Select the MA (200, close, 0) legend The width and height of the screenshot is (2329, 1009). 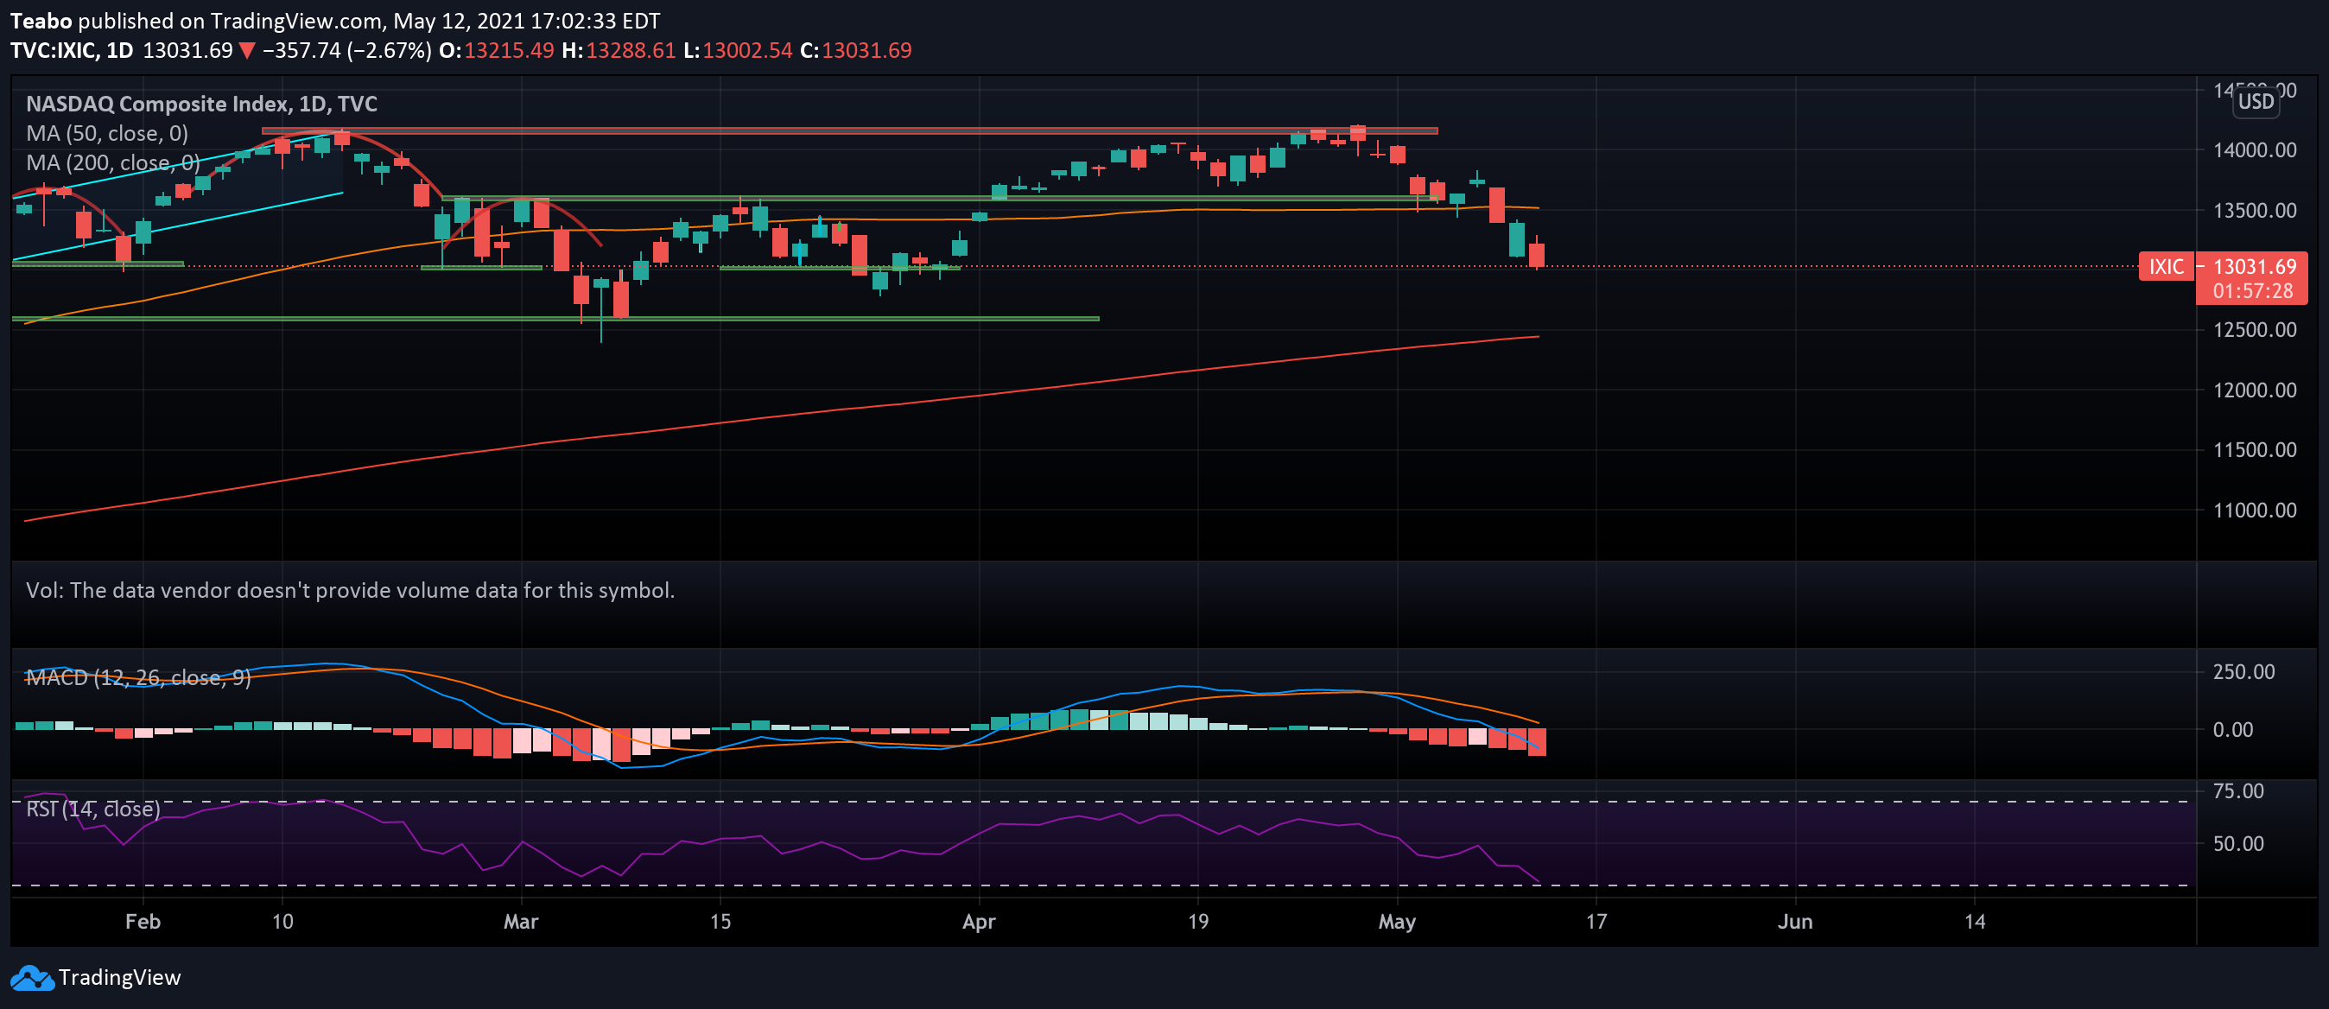[113, 162]
